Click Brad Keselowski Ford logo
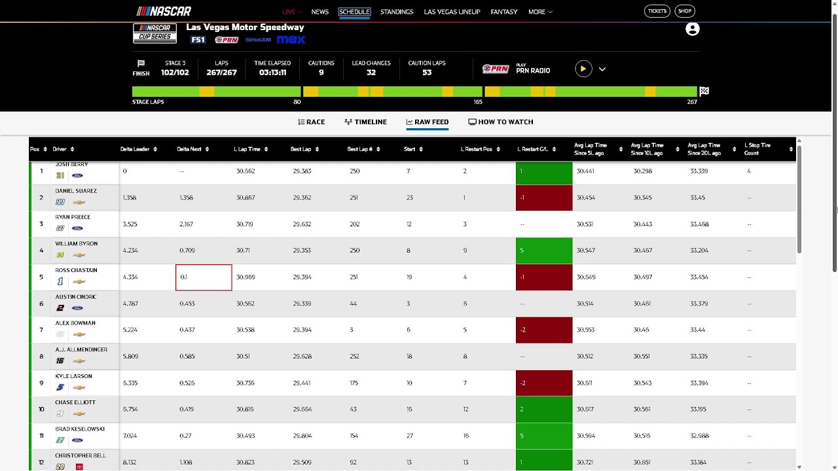 77,440
